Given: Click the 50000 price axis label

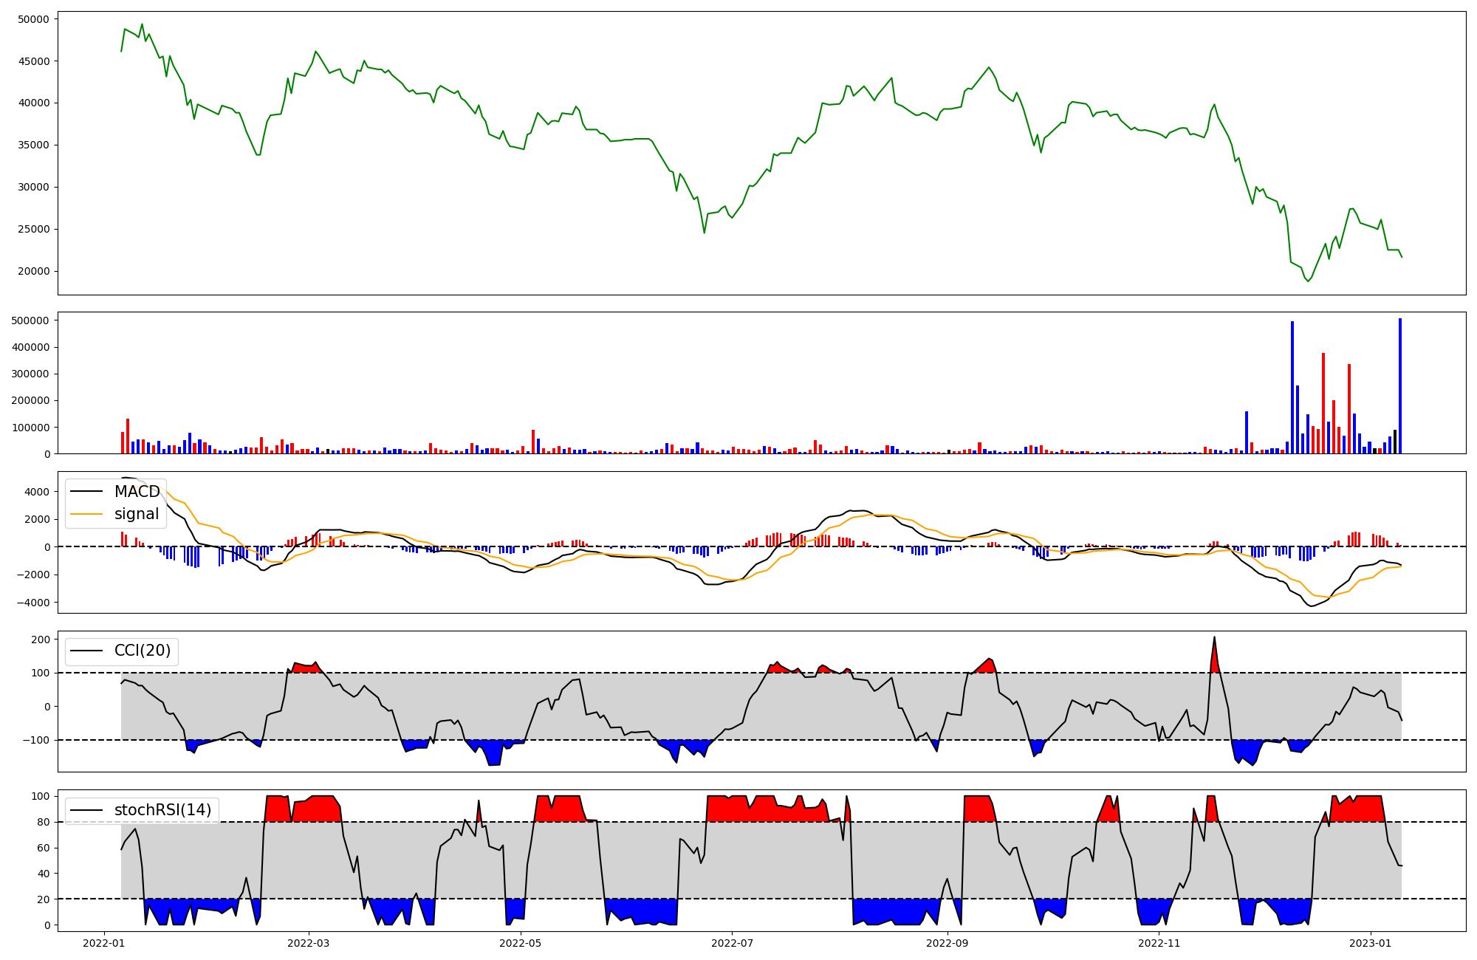Looking at the screenshot, I should point(34,19).
